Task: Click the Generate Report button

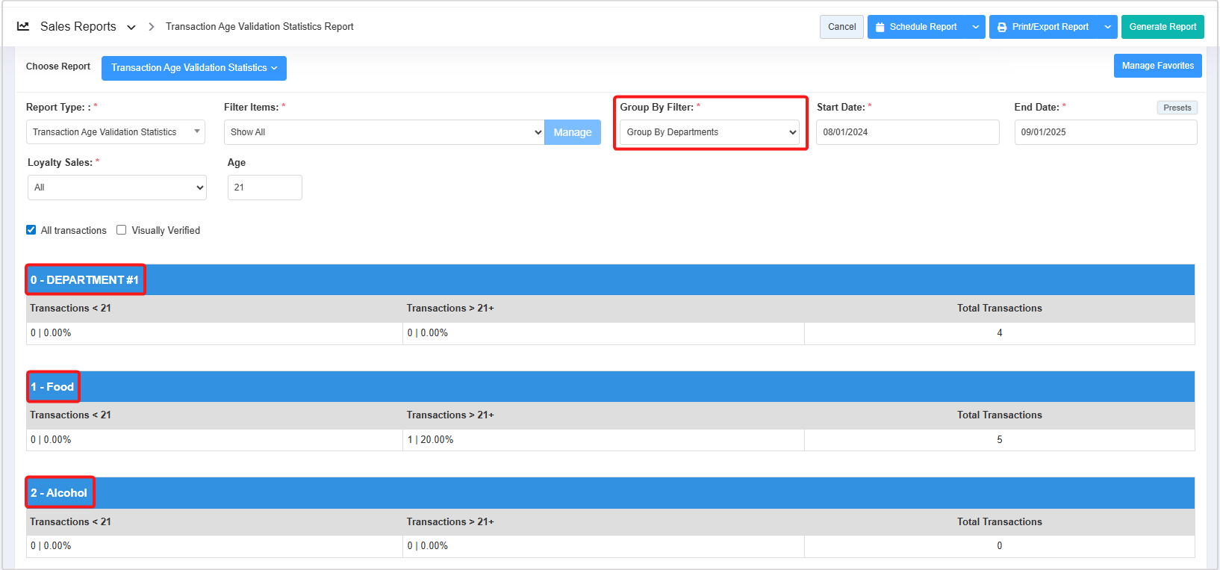Action: (x=1162, y=27)
